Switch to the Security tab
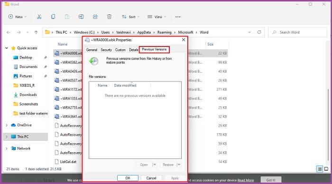This screenshot has height=184, width=332. (x=106, y=50)
